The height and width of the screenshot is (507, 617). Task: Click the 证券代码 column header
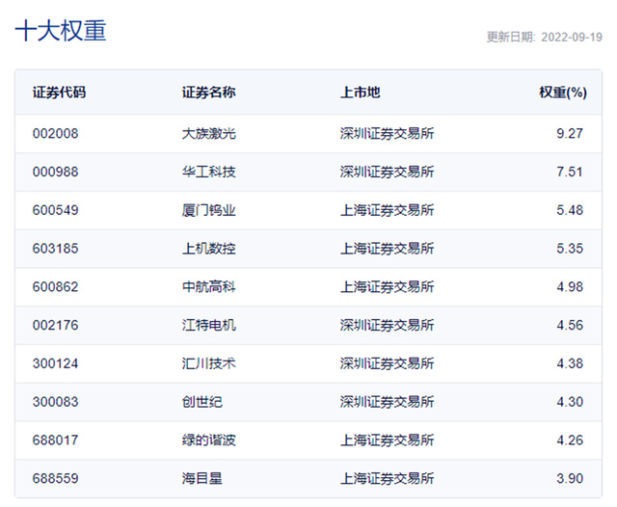point(59,93)
